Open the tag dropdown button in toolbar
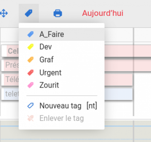 [29, 13]
